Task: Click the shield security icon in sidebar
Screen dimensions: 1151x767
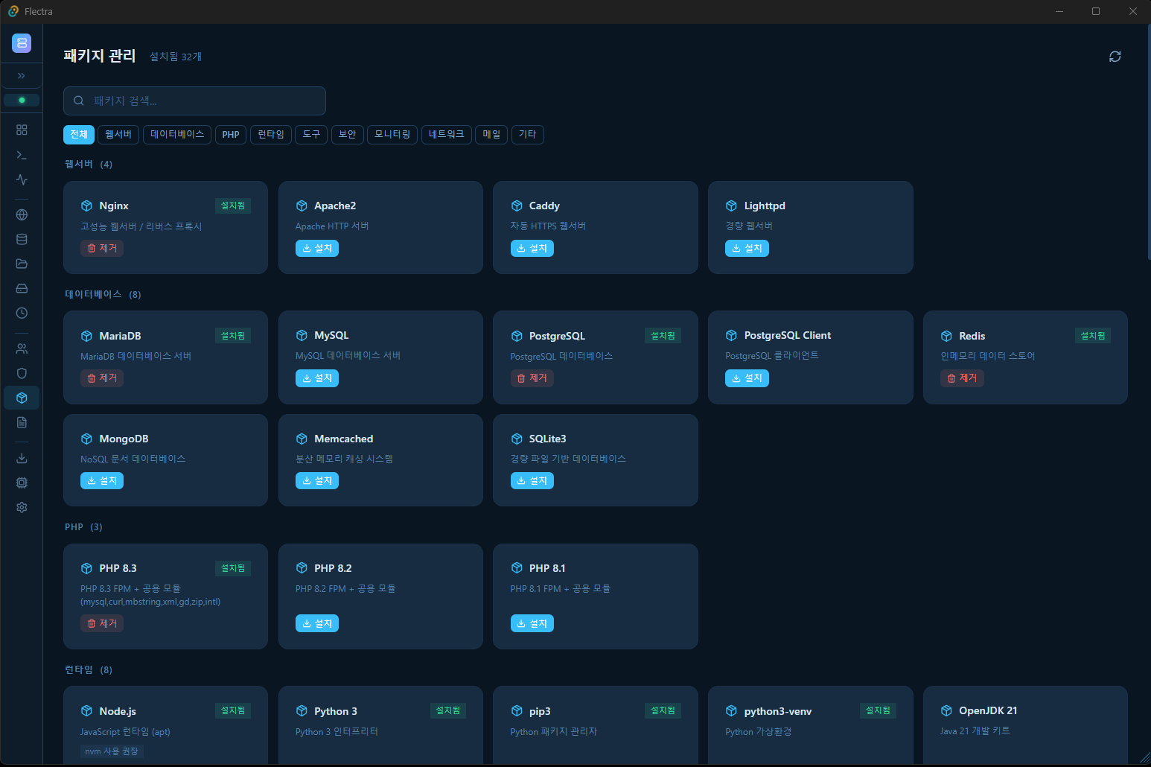Action: tap(22, 373)
